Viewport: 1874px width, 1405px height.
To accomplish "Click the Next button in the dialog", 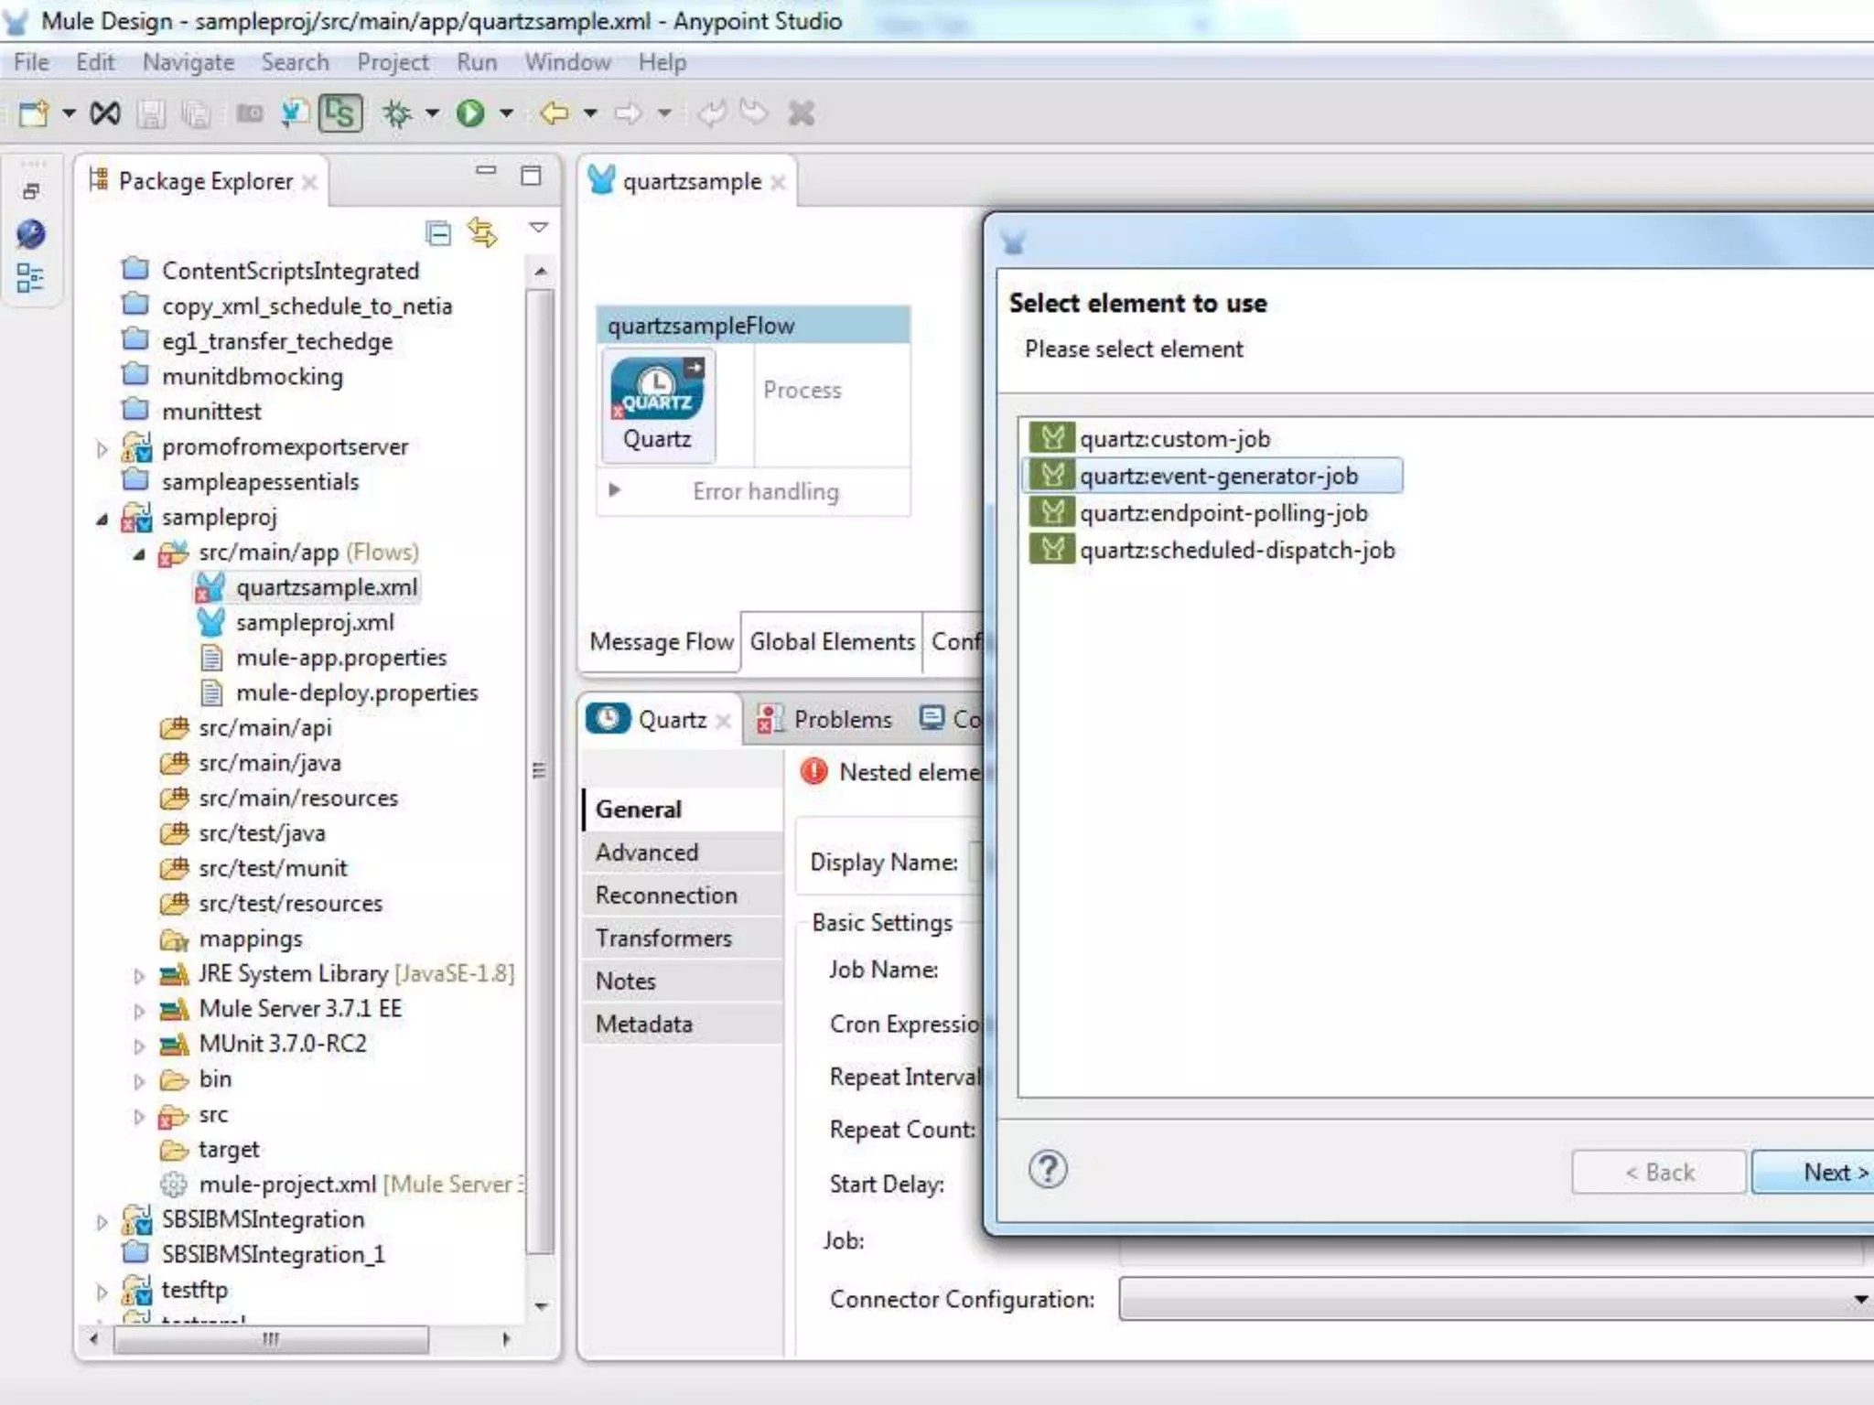I will 1813,1172.
